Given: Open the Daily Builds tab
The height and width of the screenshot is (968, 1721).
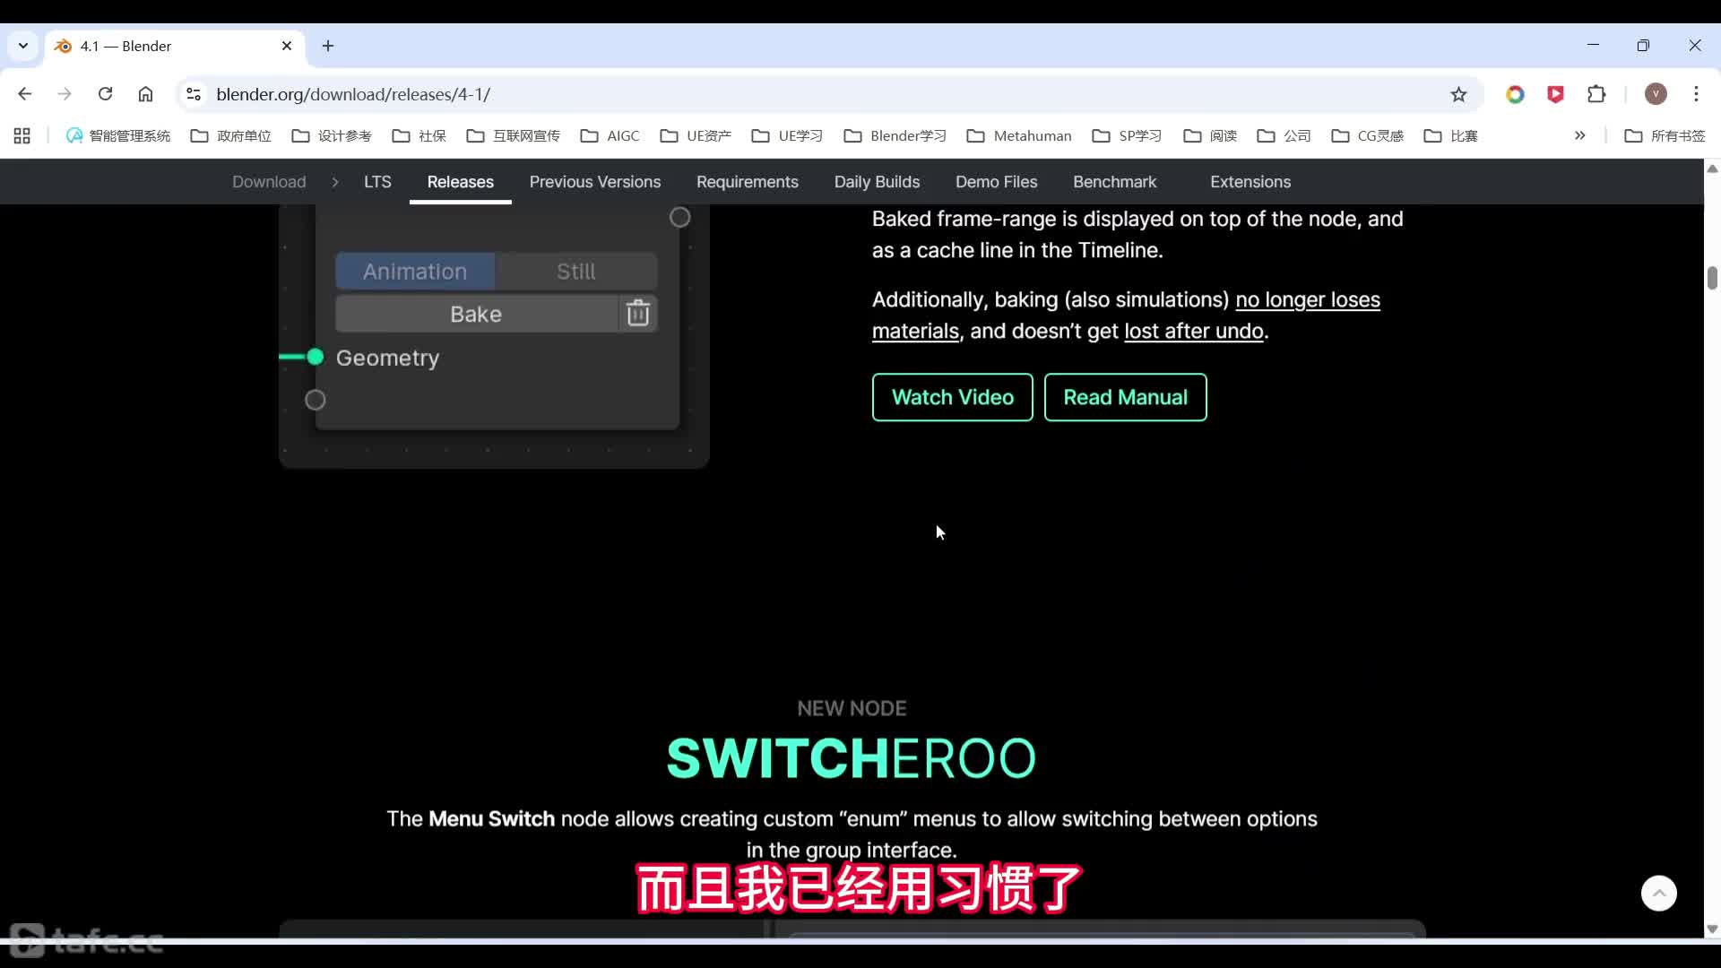Looking at the screenshot, I should click(x=876, y=182).
